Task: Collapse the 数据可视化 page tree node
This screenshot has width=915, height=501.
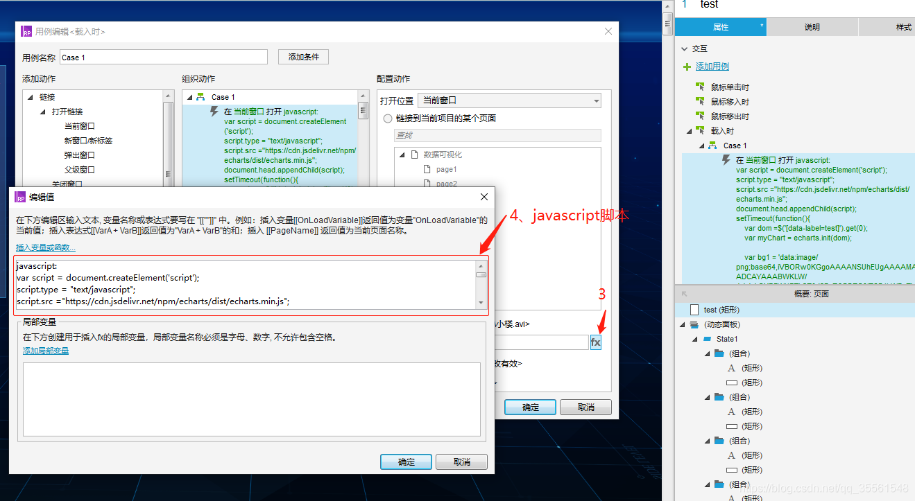Action: coord(403,155)
